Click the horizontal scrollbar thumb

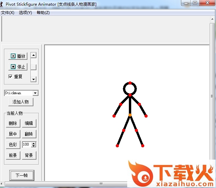click(x=101, y=184)
